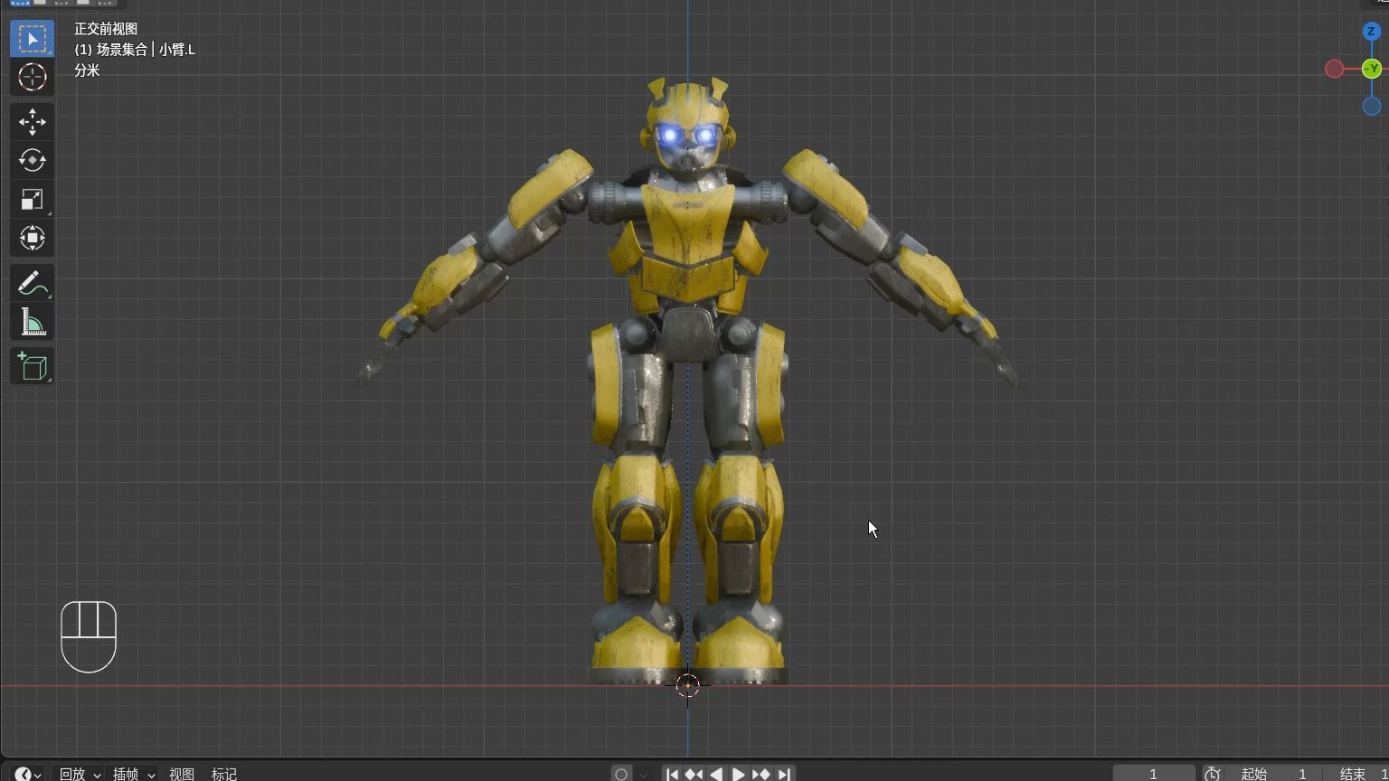Open the 视图 menu in timeline

point(182,774)
